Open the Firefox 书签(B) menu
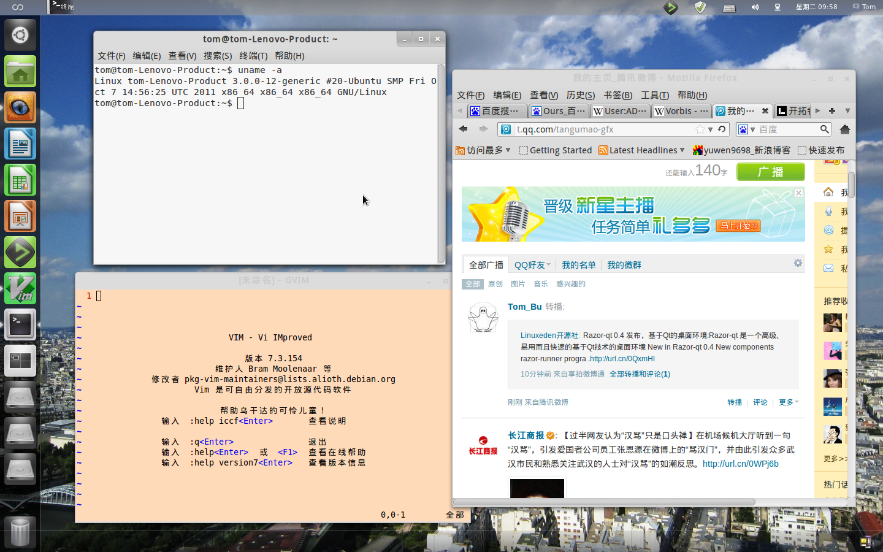The height and width of the screenshot is (552, 883). pyautogui.click(x=618, y=95)
